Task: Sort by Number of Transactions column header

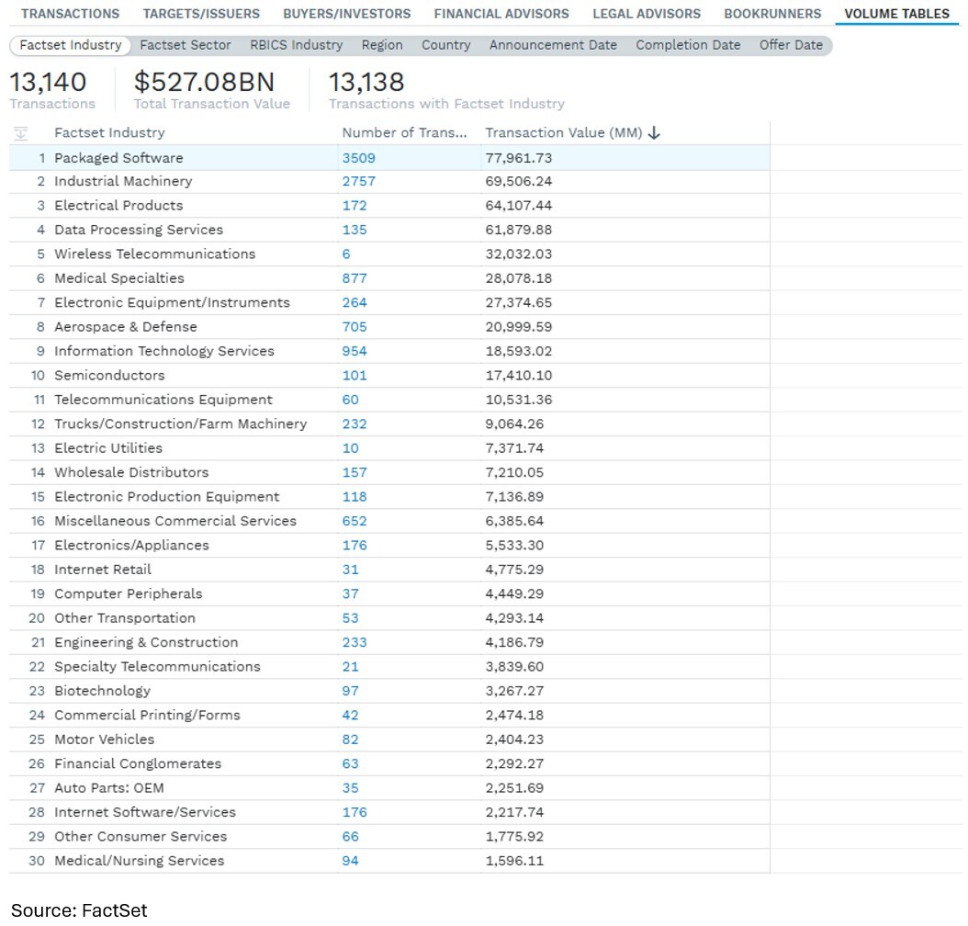Action: click(404, 133)
